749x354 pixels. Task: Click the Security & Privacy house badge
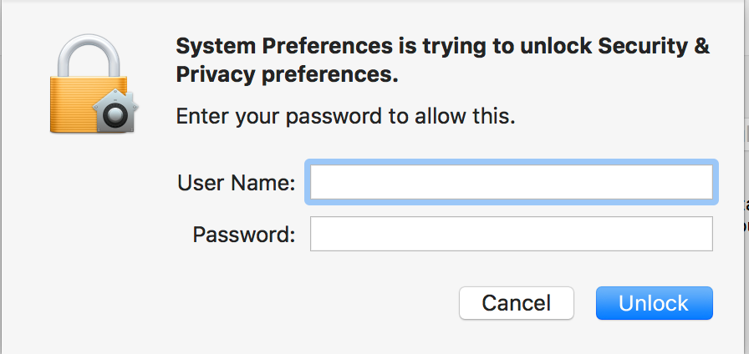tap(115, 110)
